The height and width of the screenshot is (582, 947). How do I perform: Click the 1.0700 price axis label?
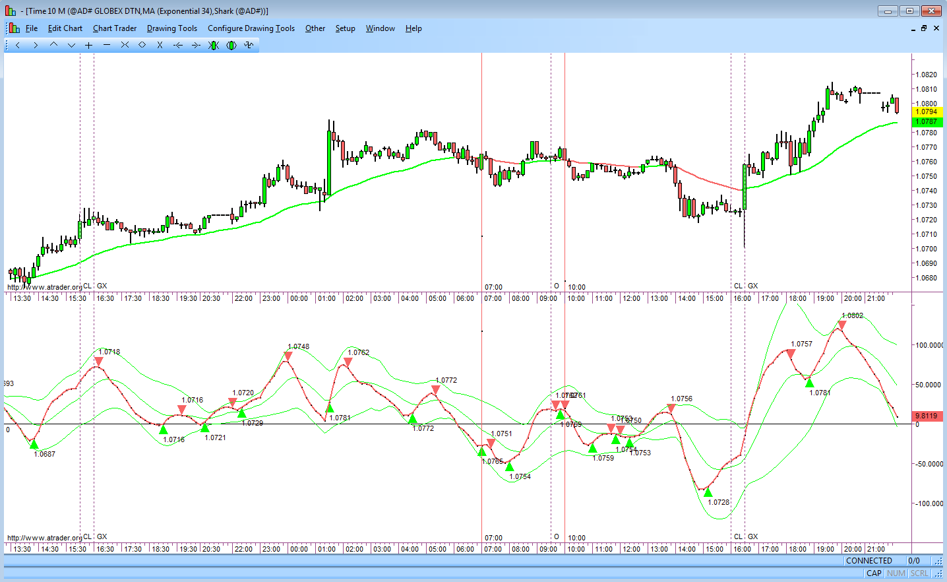927,249
